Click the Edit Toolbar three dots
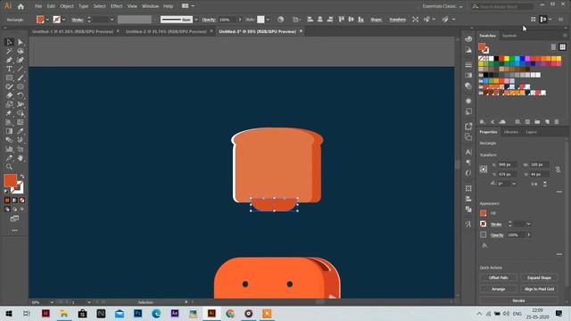The height and width of the screenshot is (321, 571). coord(14,230)
